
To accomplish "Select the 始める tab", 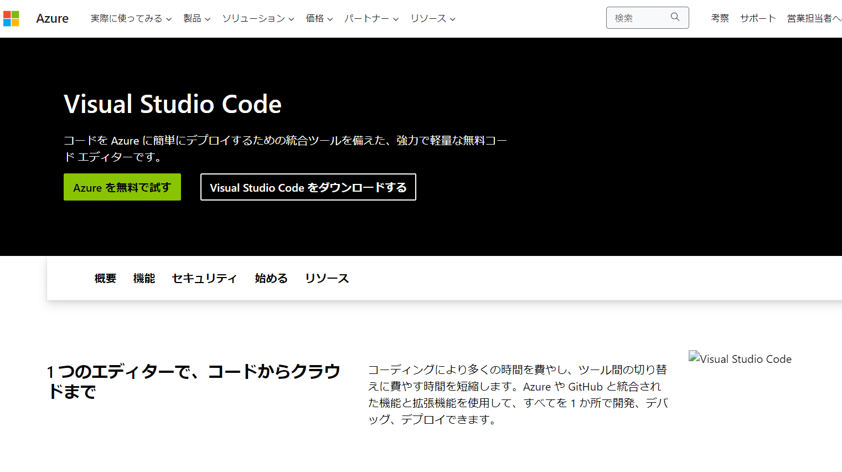I will (271, 278).
